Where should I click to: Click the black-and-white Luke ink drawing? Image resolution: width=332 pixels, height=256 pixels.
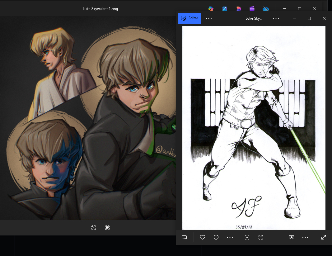click(254, 128)
